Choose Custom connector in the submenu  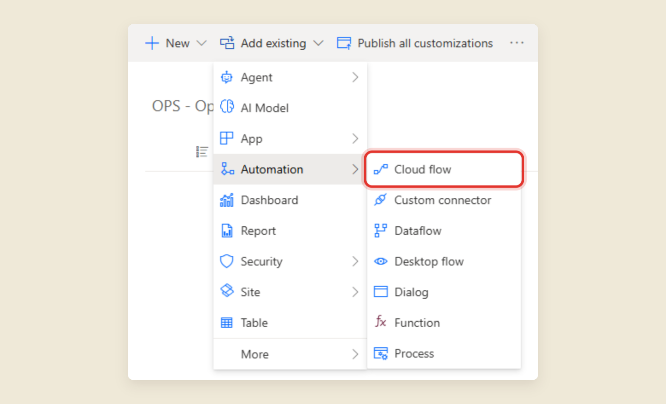(x=444, y=200)
